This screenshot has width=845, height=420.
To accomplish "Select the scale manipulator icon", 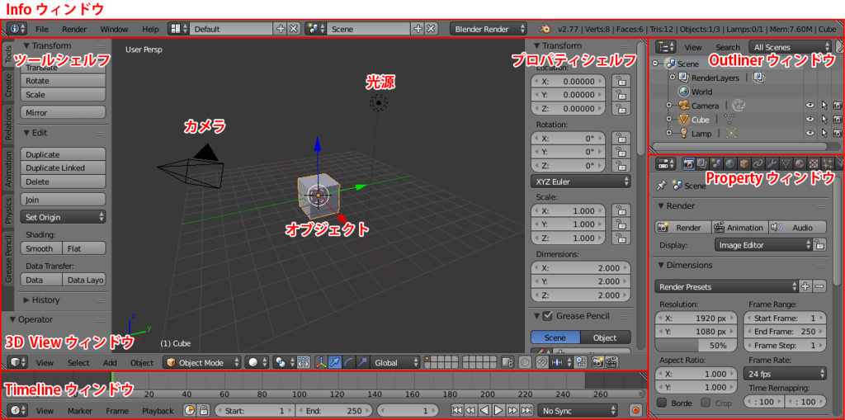I will (x=362, y=362).
